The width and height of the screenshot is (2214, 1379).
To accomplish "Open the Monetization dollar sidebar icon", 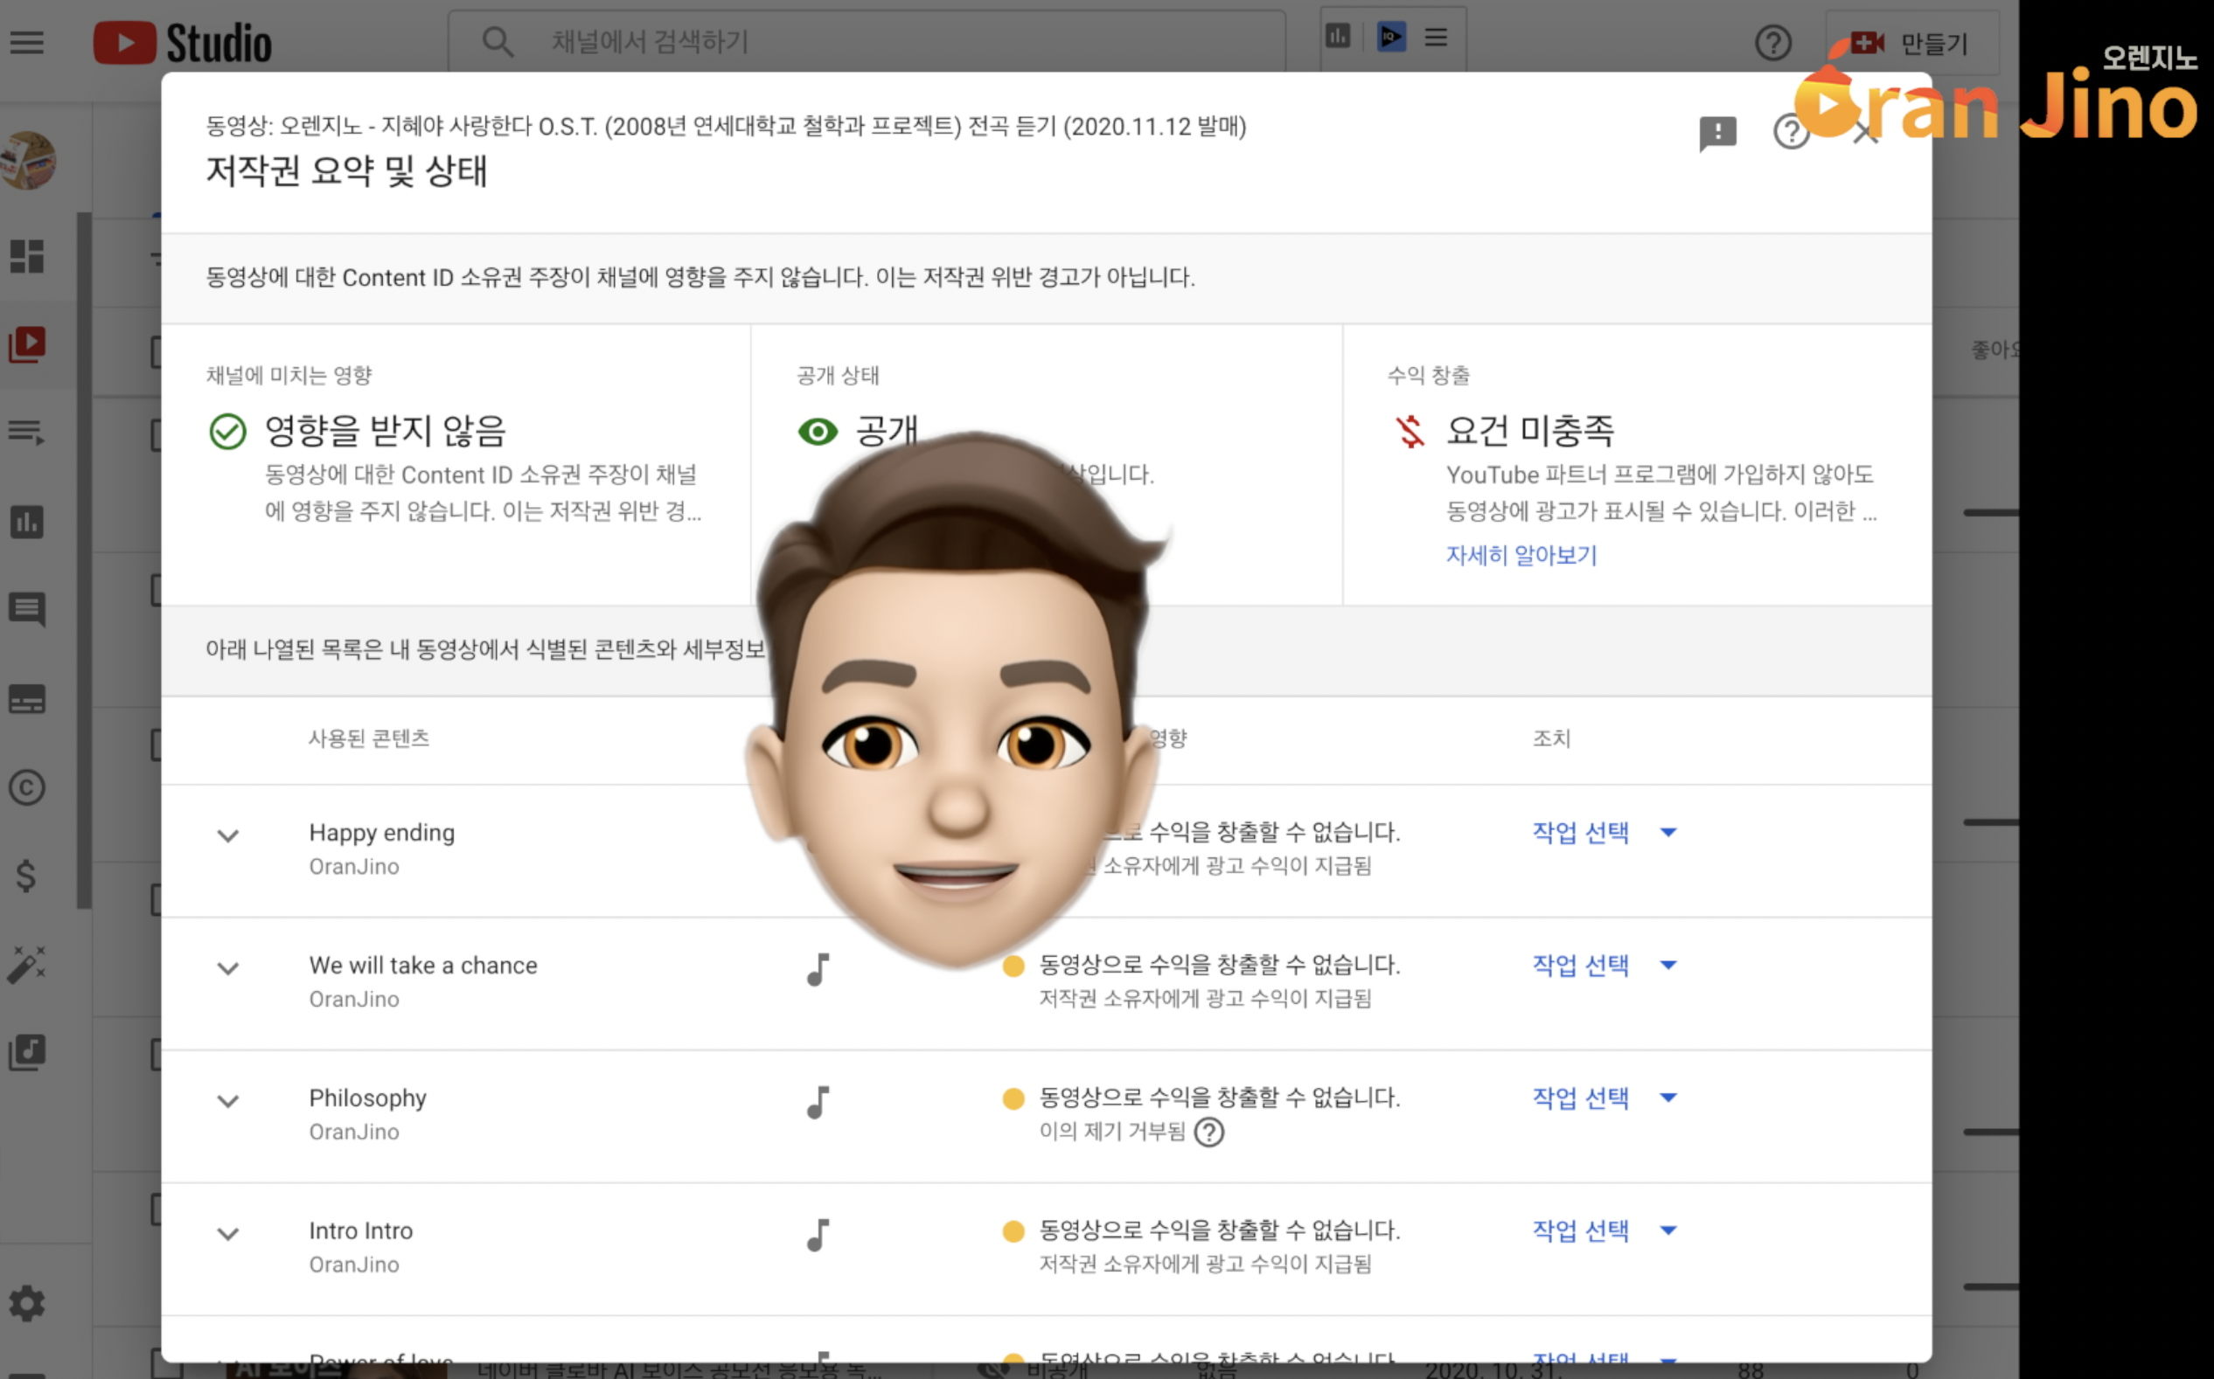I will [26, 876].
